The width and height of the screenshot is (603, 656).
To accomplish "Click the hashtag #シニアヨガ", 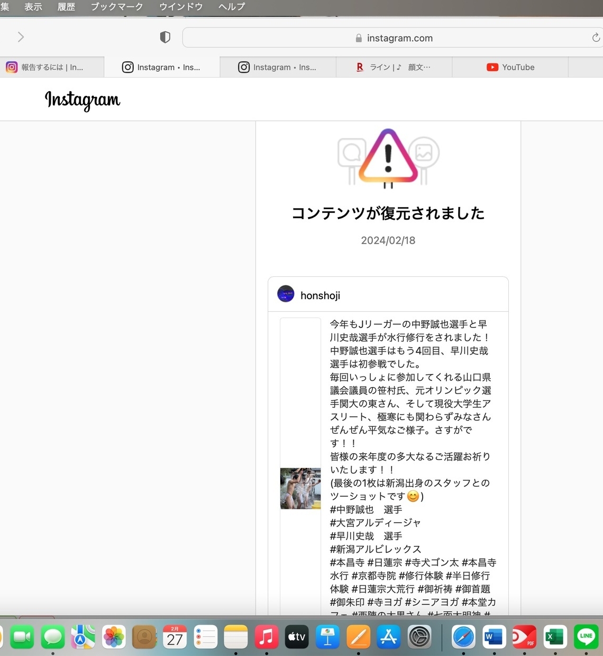I will [x=432, y=602].
